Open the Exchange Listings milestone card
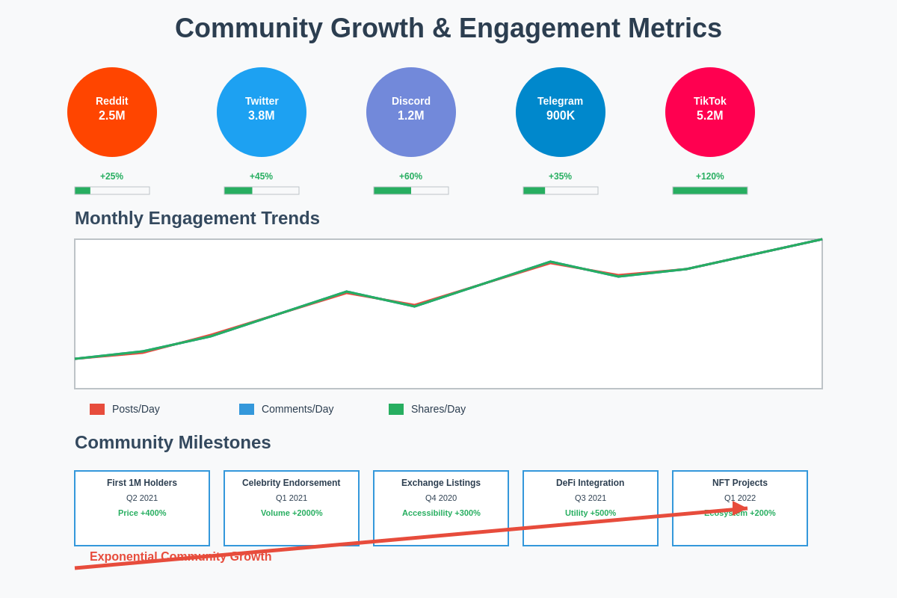The image size is (897, 598). tap(441, 508)
